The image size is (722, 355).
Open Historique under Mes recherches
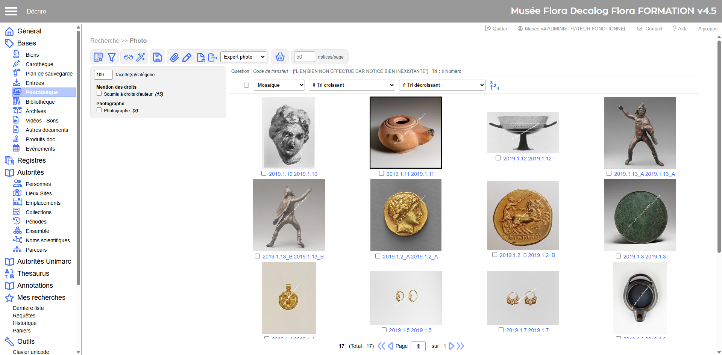tap(25, 323)
